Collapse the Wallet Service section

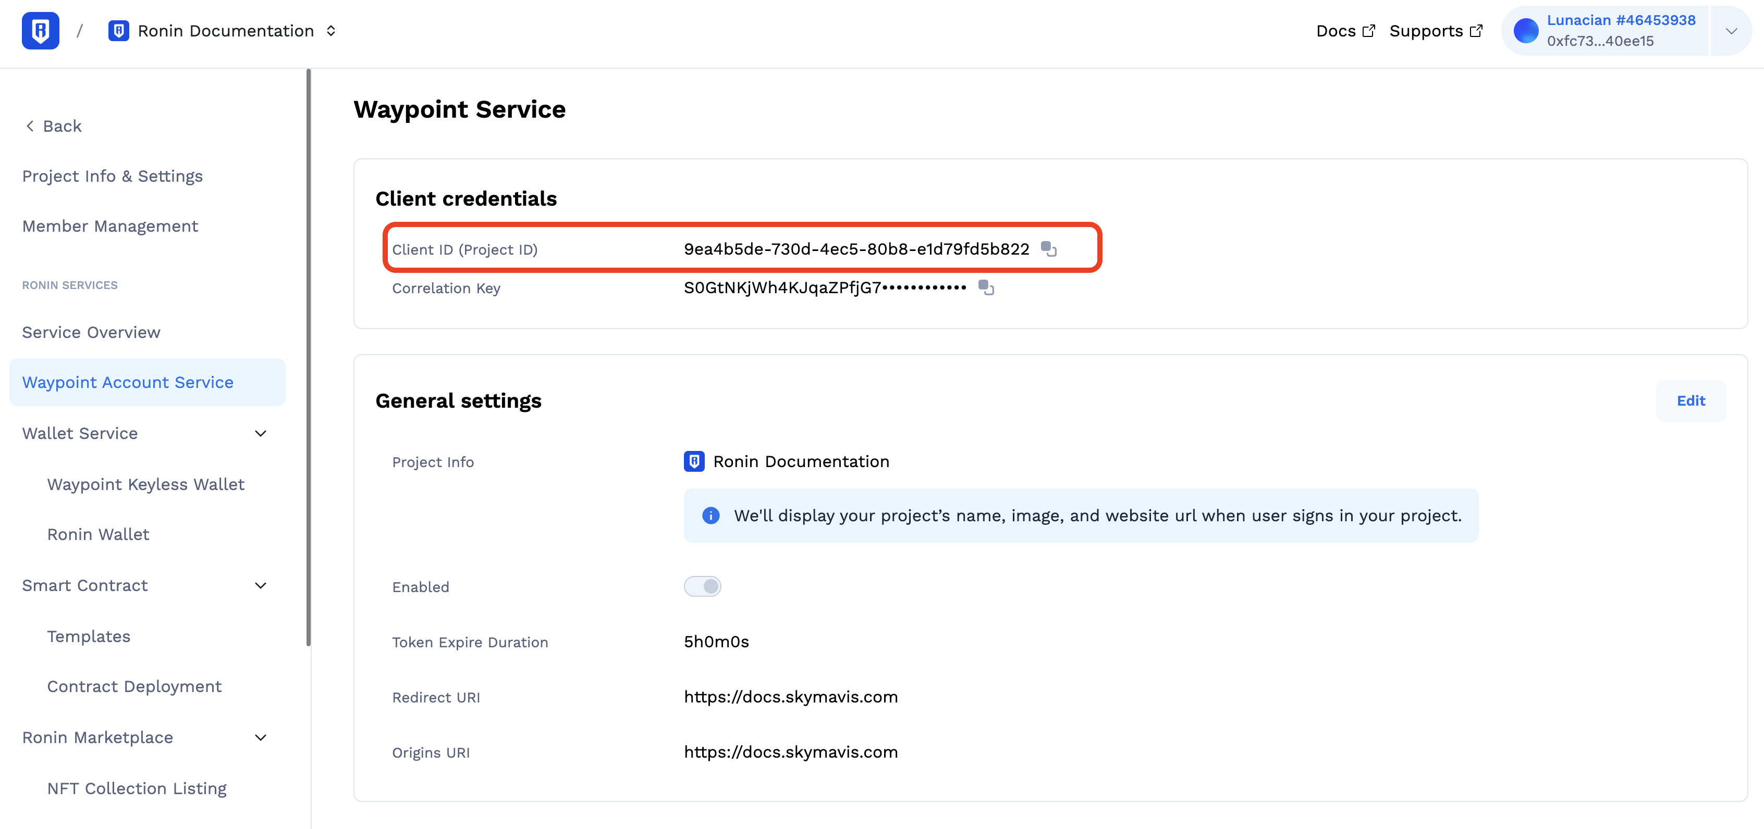tap(260, 434)
